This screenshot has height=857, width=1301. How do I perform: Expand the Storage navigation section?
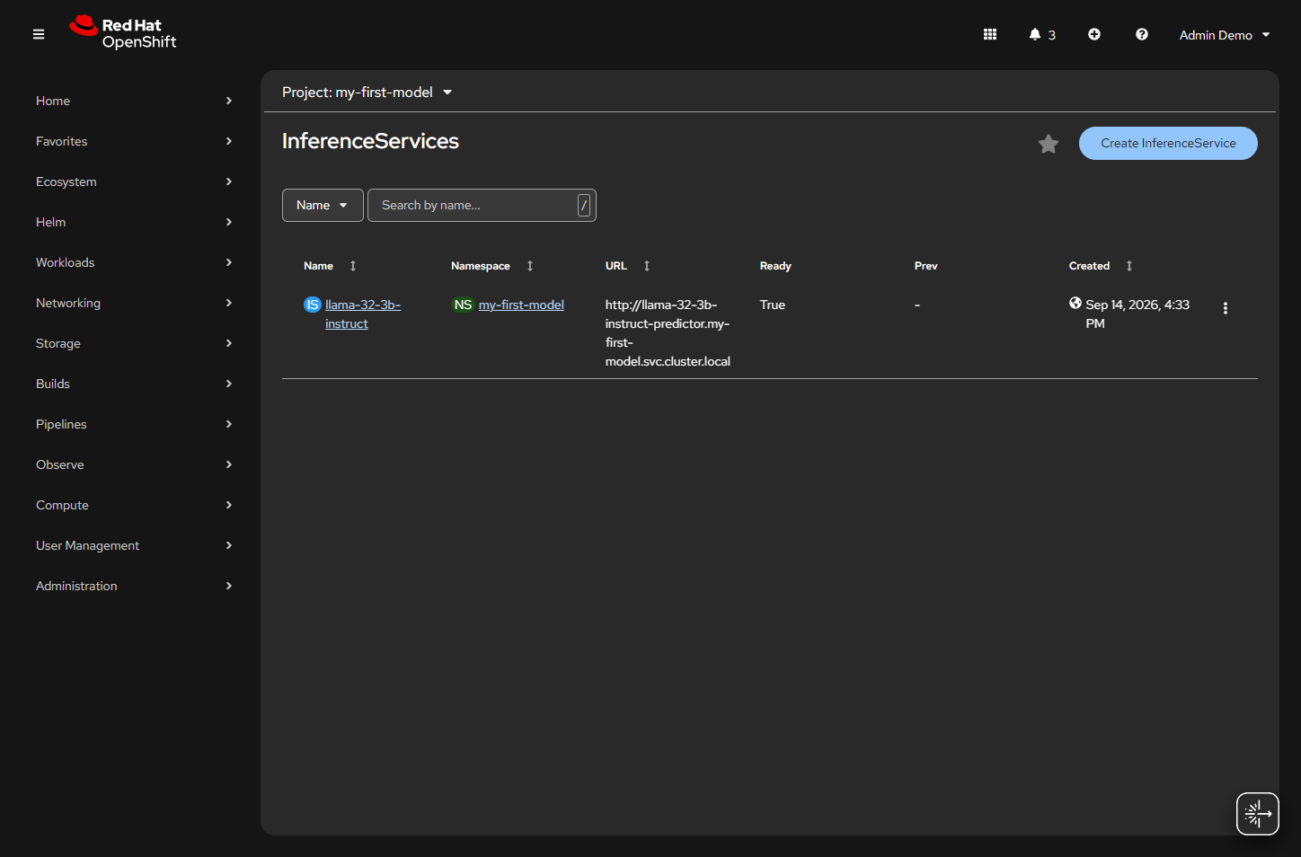click(134, 343)
